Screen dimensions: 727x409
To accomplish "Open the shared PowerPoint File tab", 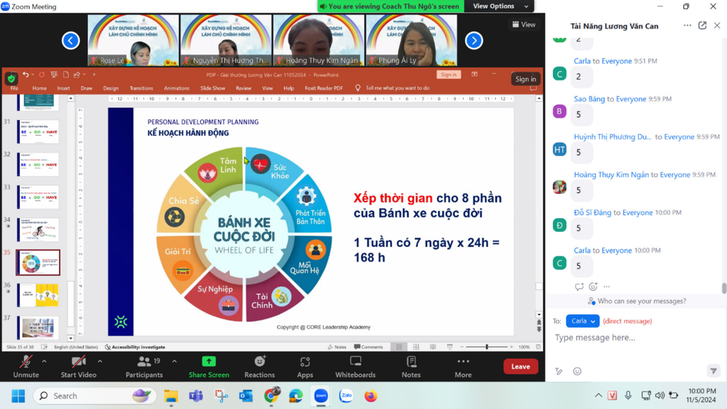I will click(x=14, y=88).
